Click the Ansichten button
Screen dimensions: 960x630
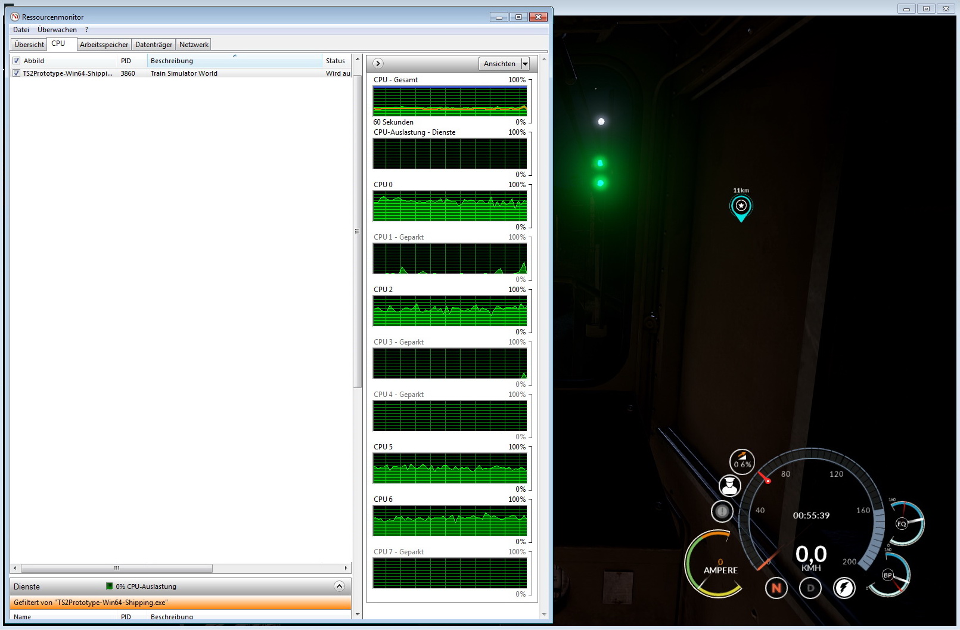[499, 64]
